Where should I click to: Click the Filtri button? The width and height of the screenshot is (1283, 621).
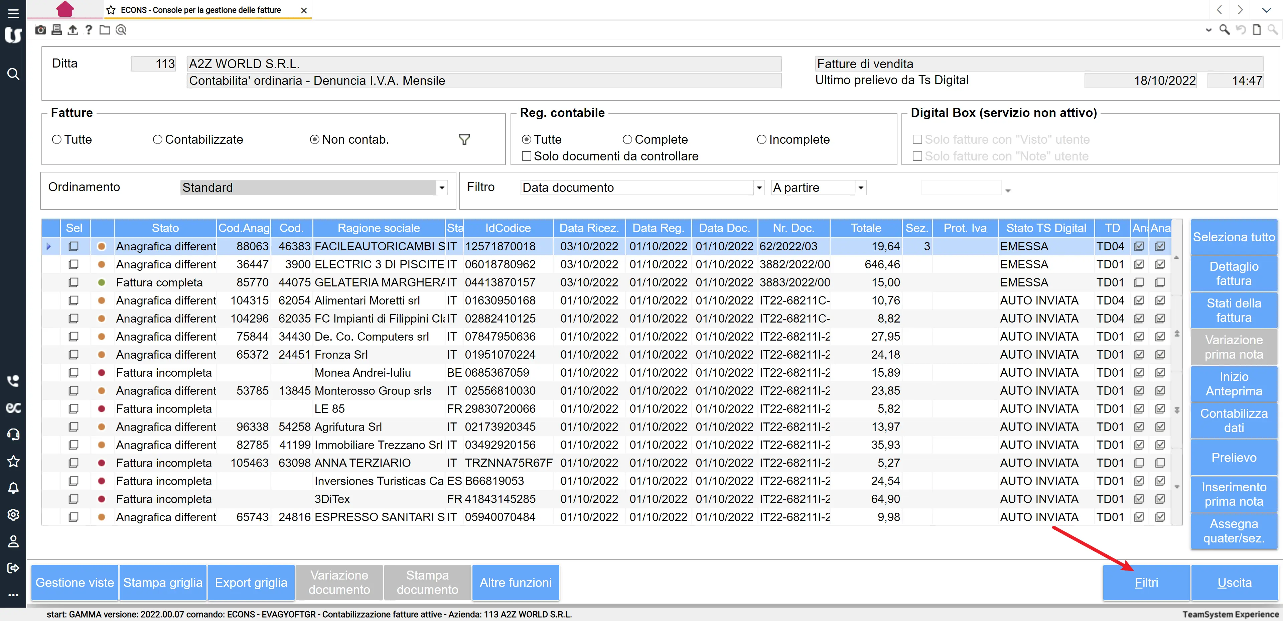click(1146, 582)
